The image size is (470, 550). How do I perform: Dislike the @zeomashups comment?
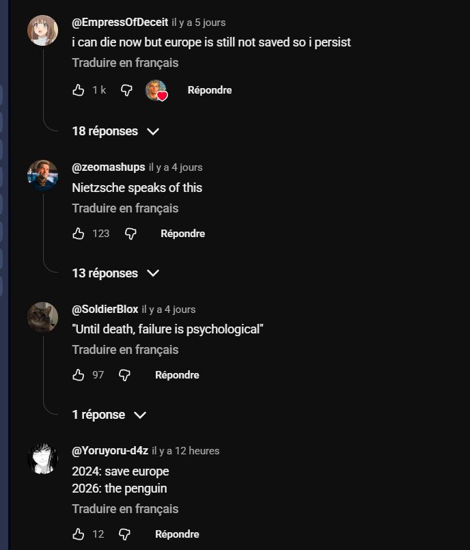coord(130,234)
